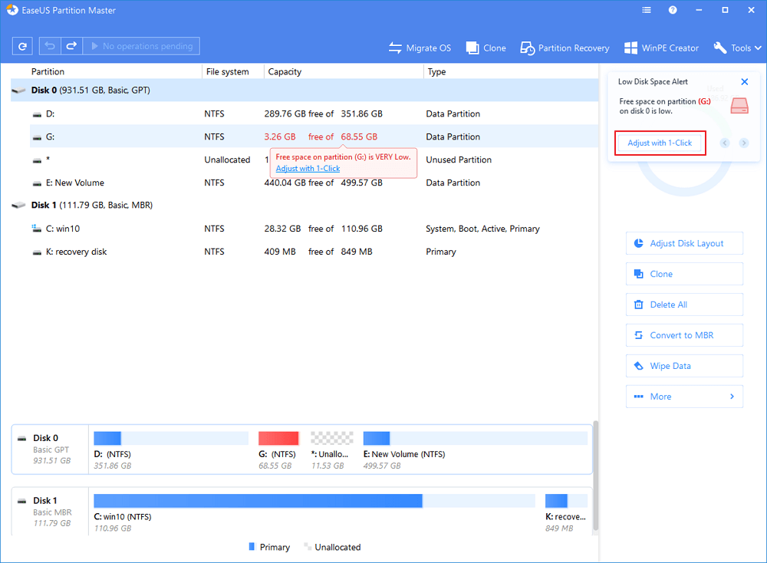
Task: Dismiss the Low Disk Space Alert
Action: (x=744, y=82)
